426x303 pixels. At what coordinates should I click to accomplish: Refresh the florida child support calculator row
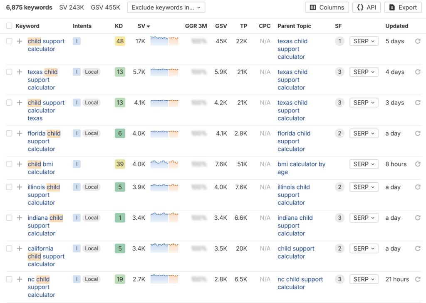pos(418,134)
